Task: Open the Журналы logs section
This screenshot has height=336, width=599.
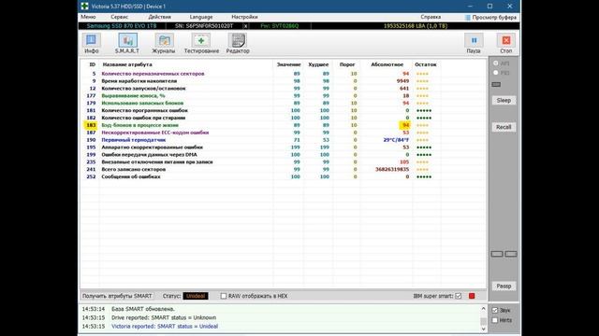Action: [x=164, y=43]
